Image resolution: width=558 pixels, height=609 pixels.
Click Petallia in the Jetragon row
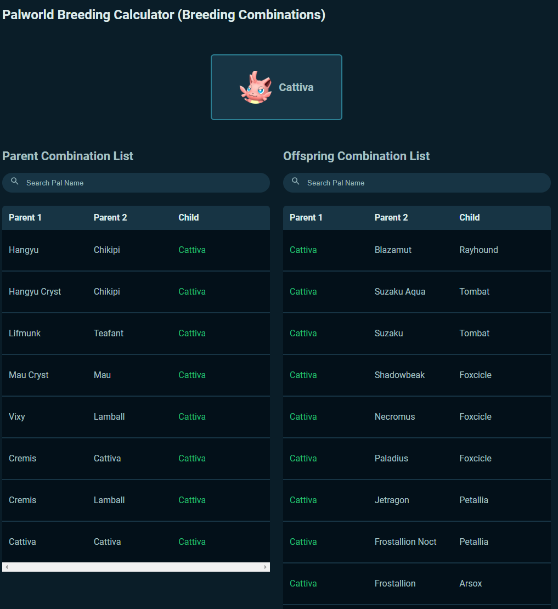[474, 500]
